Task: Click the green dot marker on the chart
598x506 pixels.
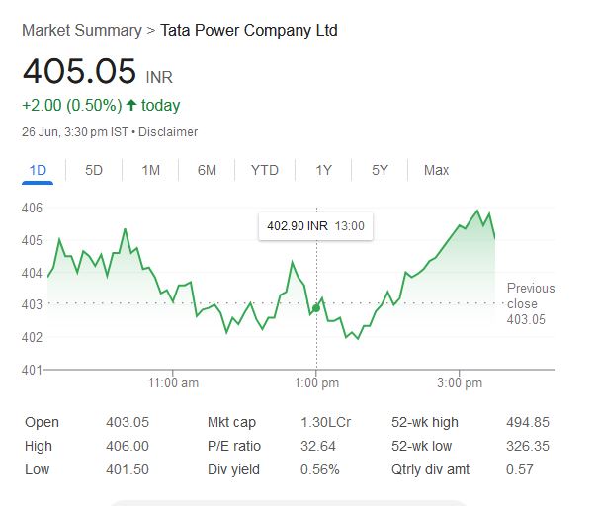Action: point(315,309)
